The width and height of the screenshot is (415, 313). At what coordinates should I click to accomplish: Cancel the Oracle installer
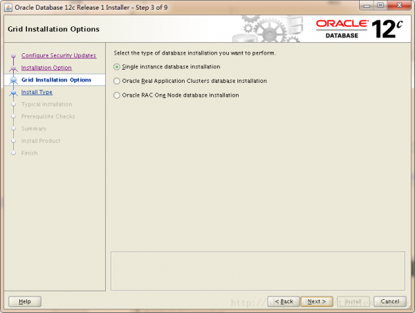click(390, 301)
